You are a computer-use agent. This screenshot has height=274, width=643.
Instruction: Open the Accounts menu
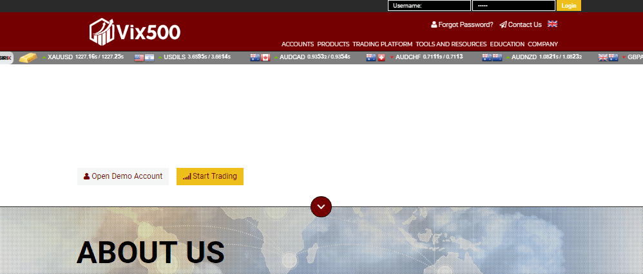(298, 44)
